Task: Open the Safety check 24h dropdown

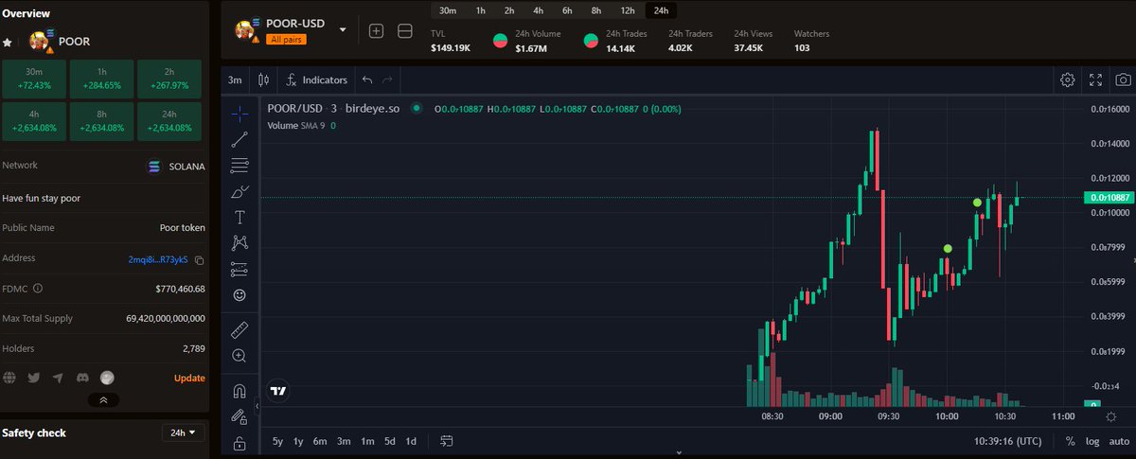Action: point(184,433)
